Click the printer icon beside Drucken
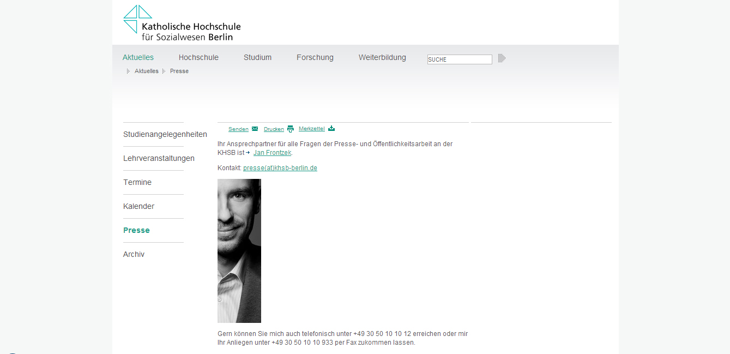The width and height of the screenshot is (730, 354). tap(291, 129)
